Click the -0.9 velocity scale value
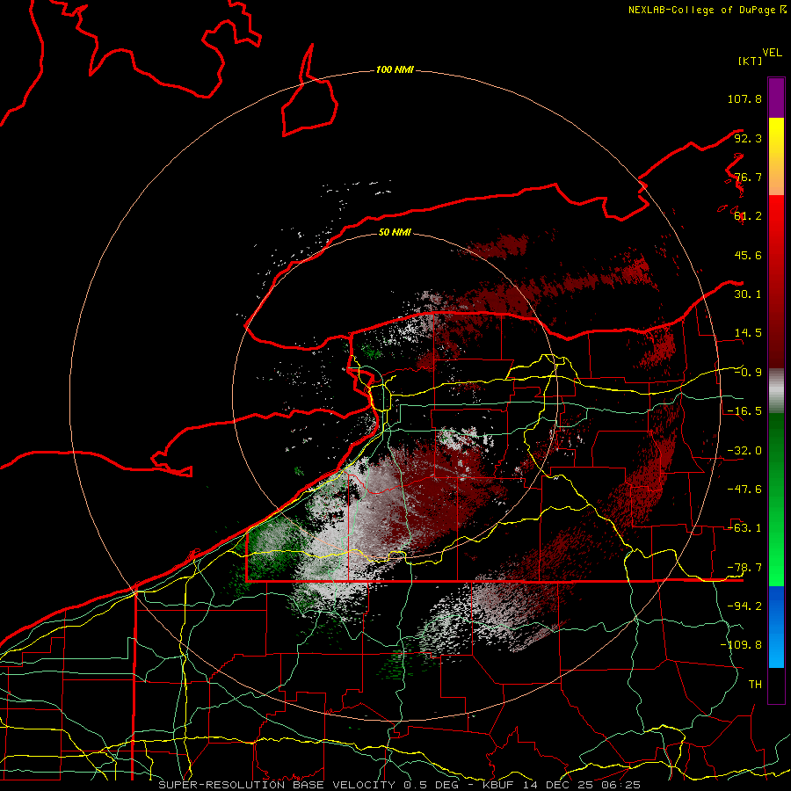Image resolution: width=791 pixels, height=791 pixels. pos(748,373)
